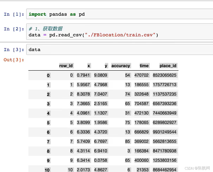
Task: Select the In [1] prompt label
Action: (x=14, y=14)
